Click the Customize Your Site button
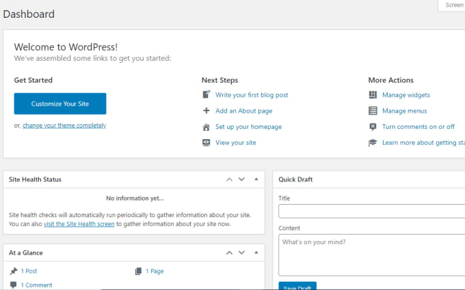The height and width of the screenshot is (290, 465). click(x=60, y=104)
